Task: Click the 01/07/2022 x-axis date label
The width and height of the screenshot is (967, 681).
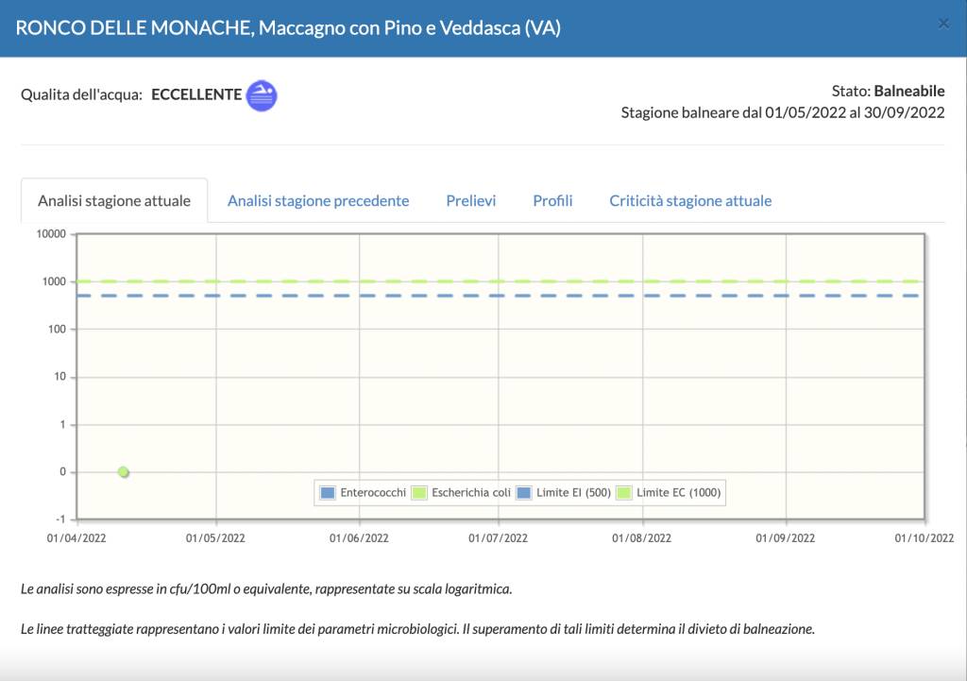Action: pos(500,538)
